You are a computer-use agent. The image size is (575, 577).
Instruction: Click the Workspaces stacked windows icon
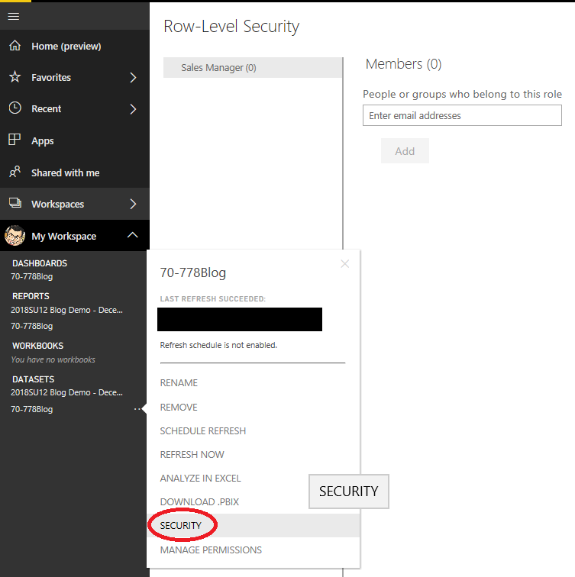click(x=15, y=203)
